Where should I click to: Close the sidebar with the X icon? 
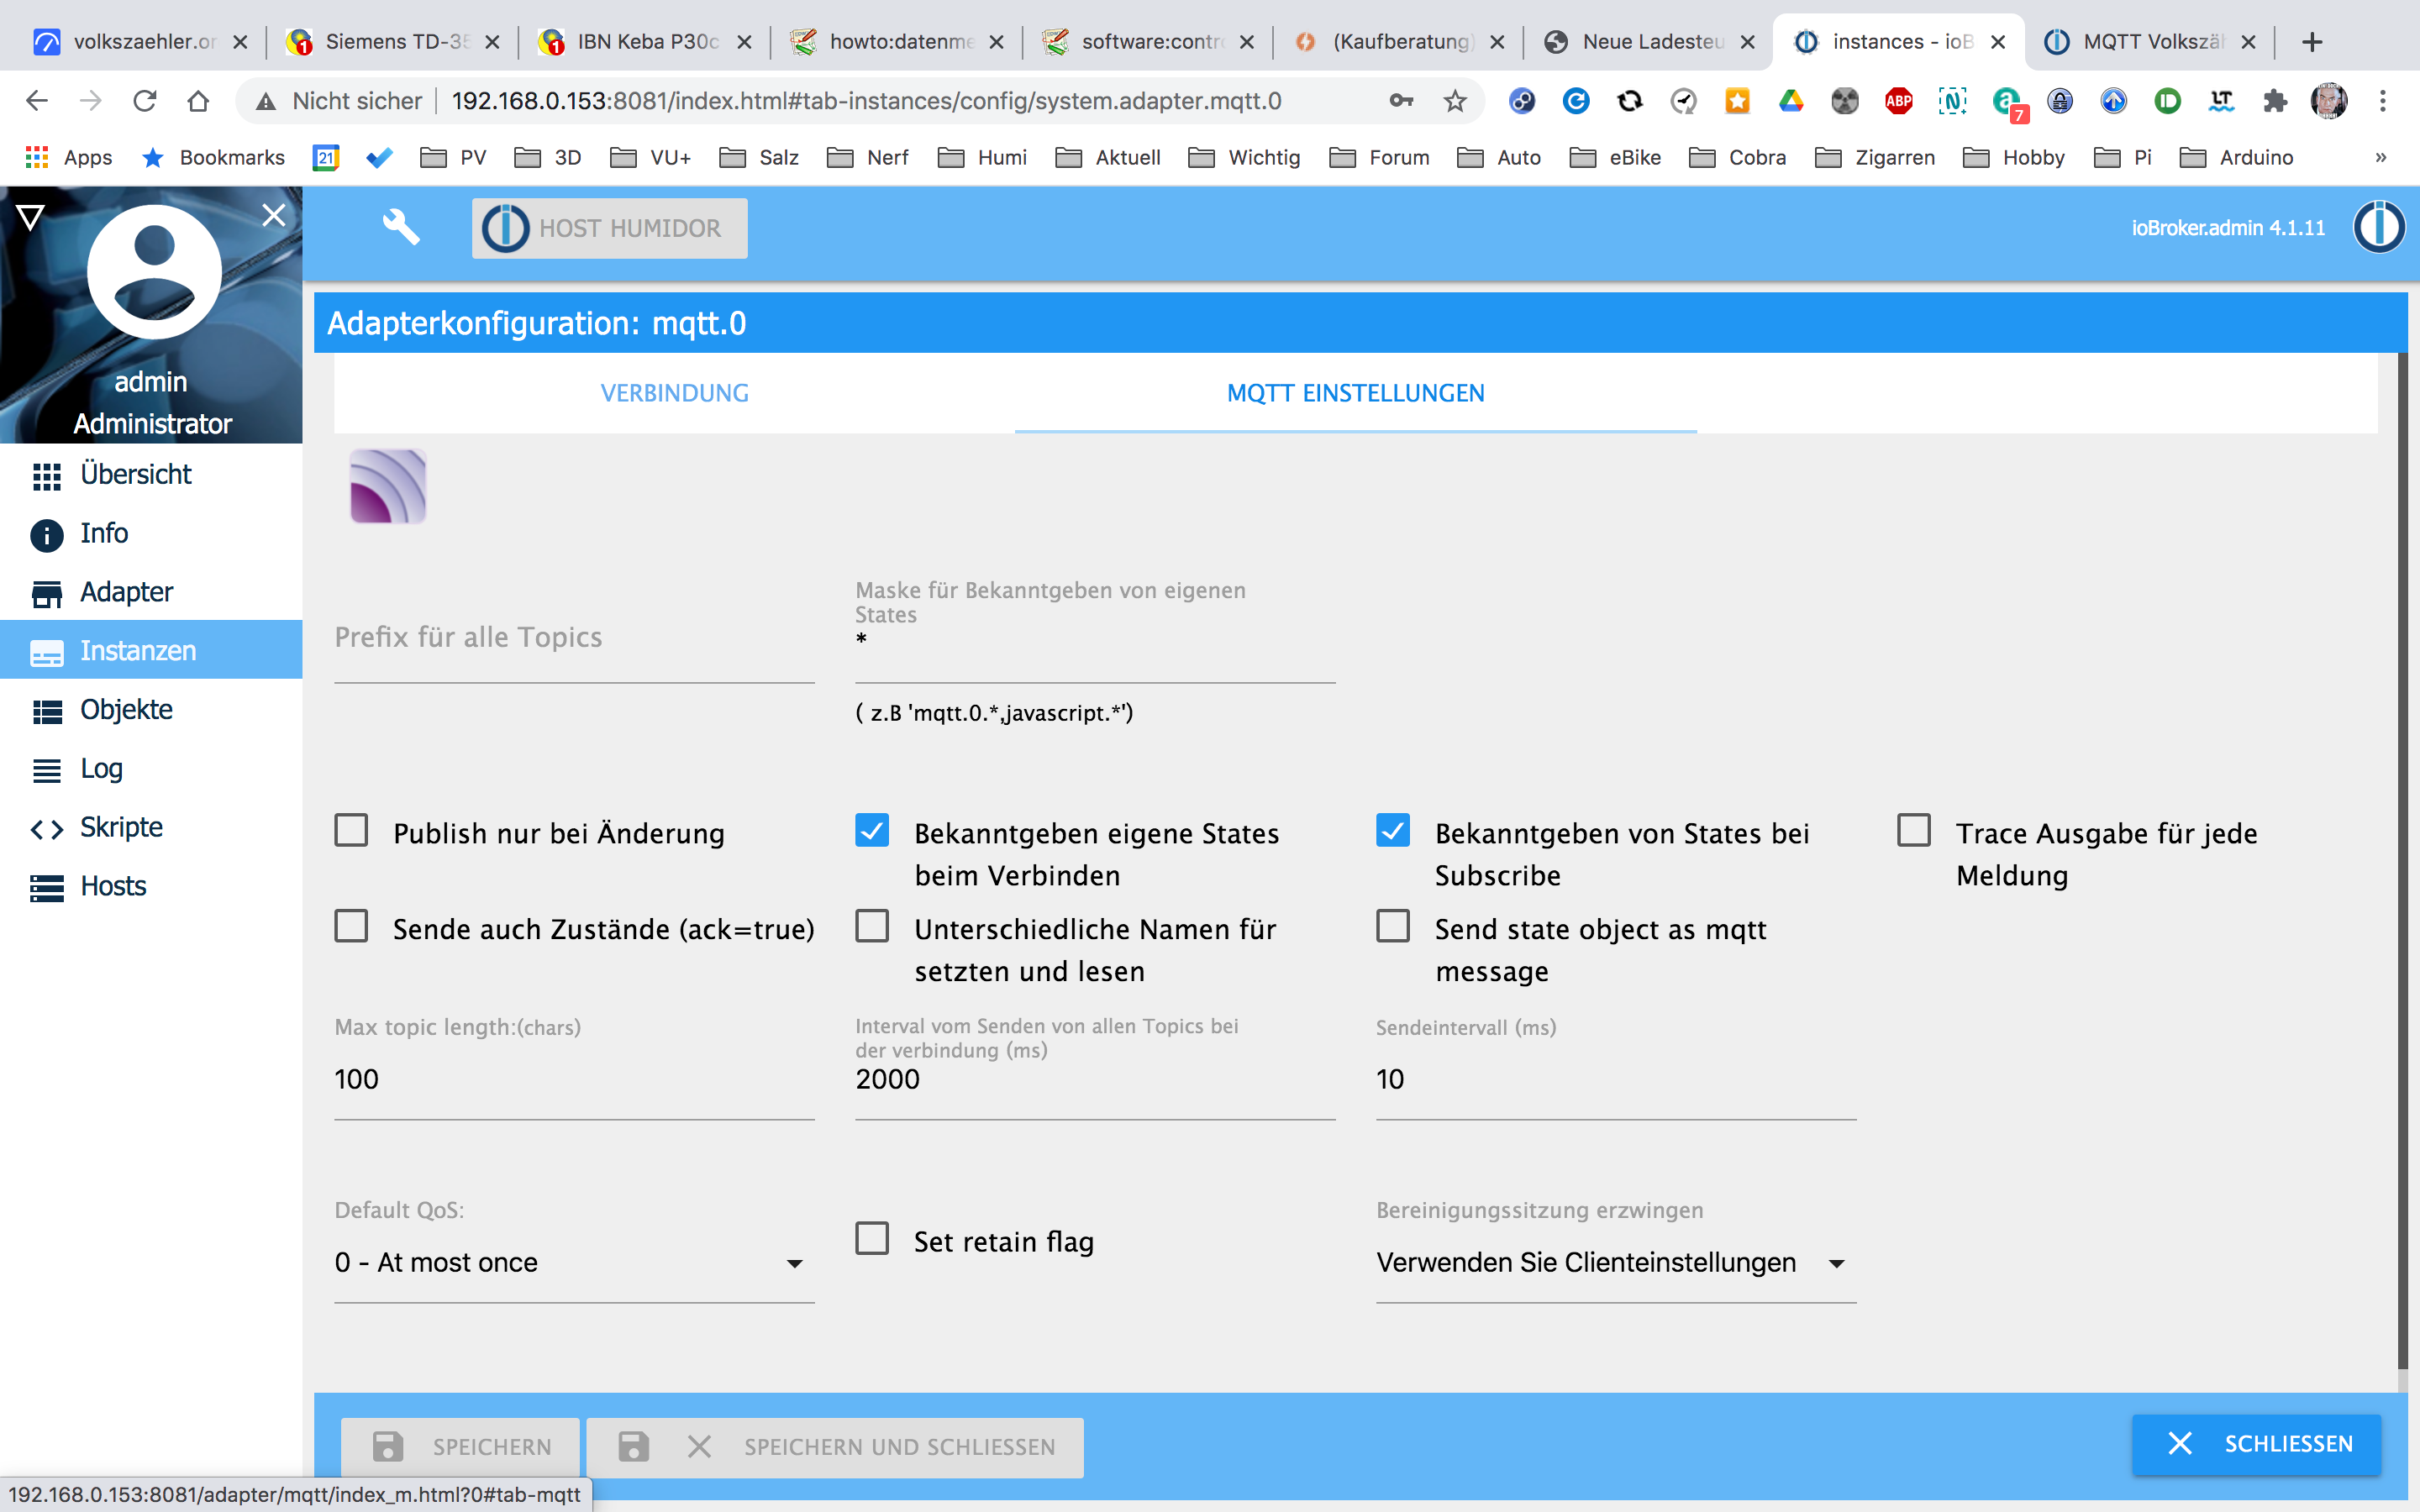pyautogui.click(x=273, y=214)
